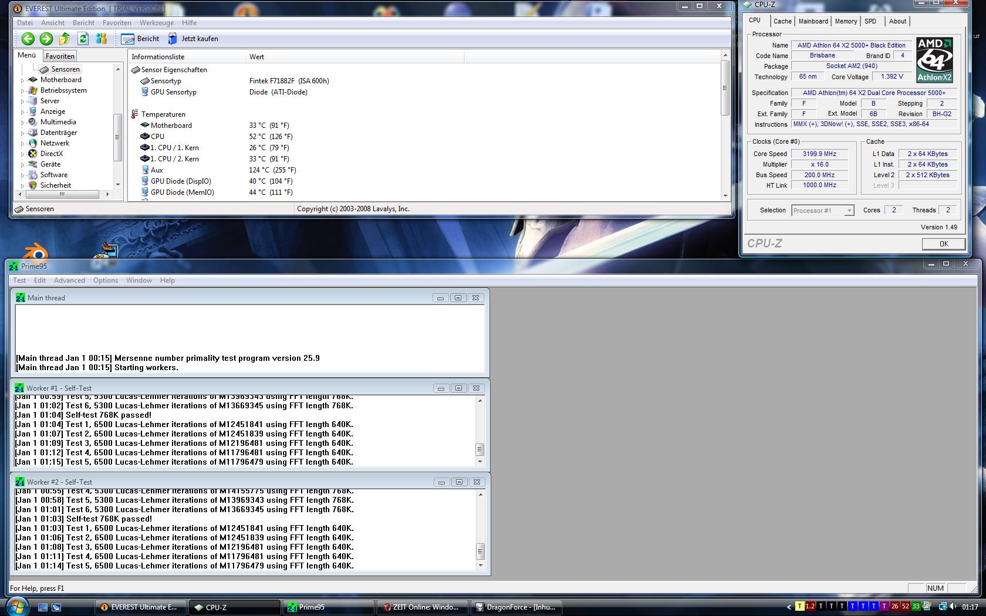Open the Processor #1 selection dropdown
The width and height of the screenshot is (986, 616).
click(849, 211)
